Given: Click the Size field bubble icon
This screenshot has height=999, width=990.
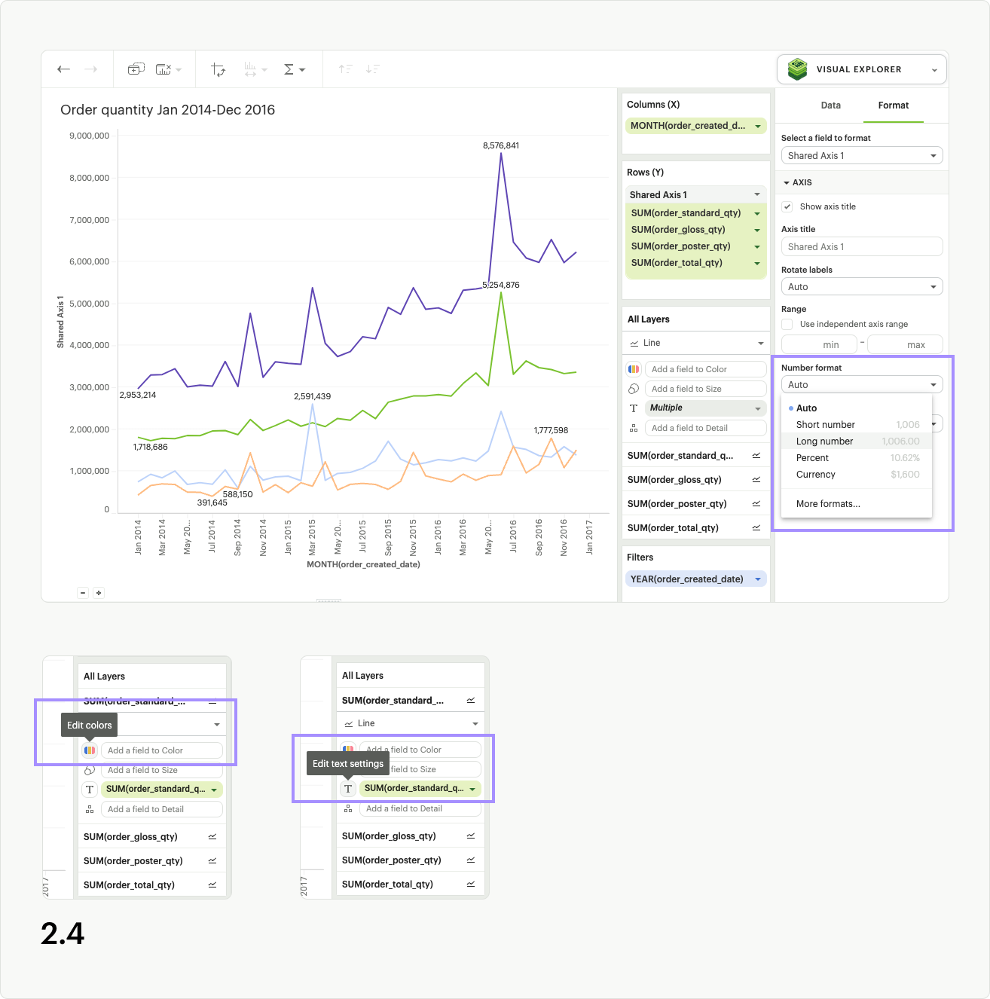Looking at the screenshot, I should click(634, 388).
